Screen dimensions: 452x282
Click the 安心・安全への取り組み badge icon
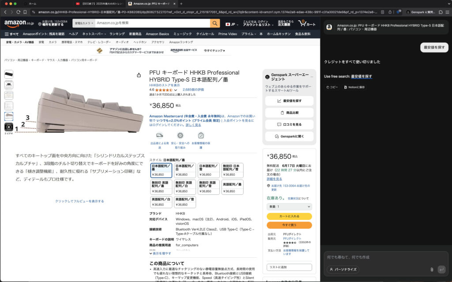point(180,135)
